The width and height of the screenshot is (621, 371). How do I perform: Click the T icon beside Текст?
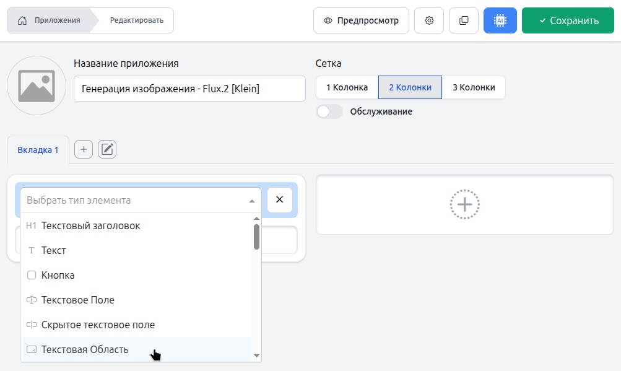click(32, 250)
